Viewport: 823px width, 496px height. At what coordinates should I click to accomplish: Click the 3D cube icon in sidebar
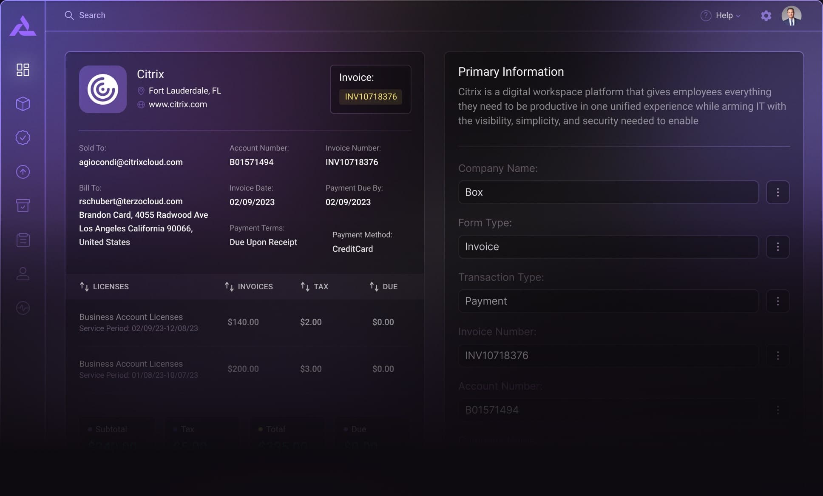pos(23,104)
